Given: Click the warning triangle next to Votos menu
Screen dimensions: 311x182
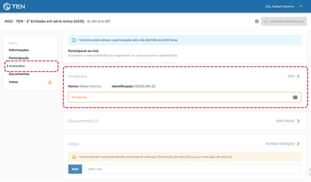Looking at the screenshot, I should coord(50,82).
